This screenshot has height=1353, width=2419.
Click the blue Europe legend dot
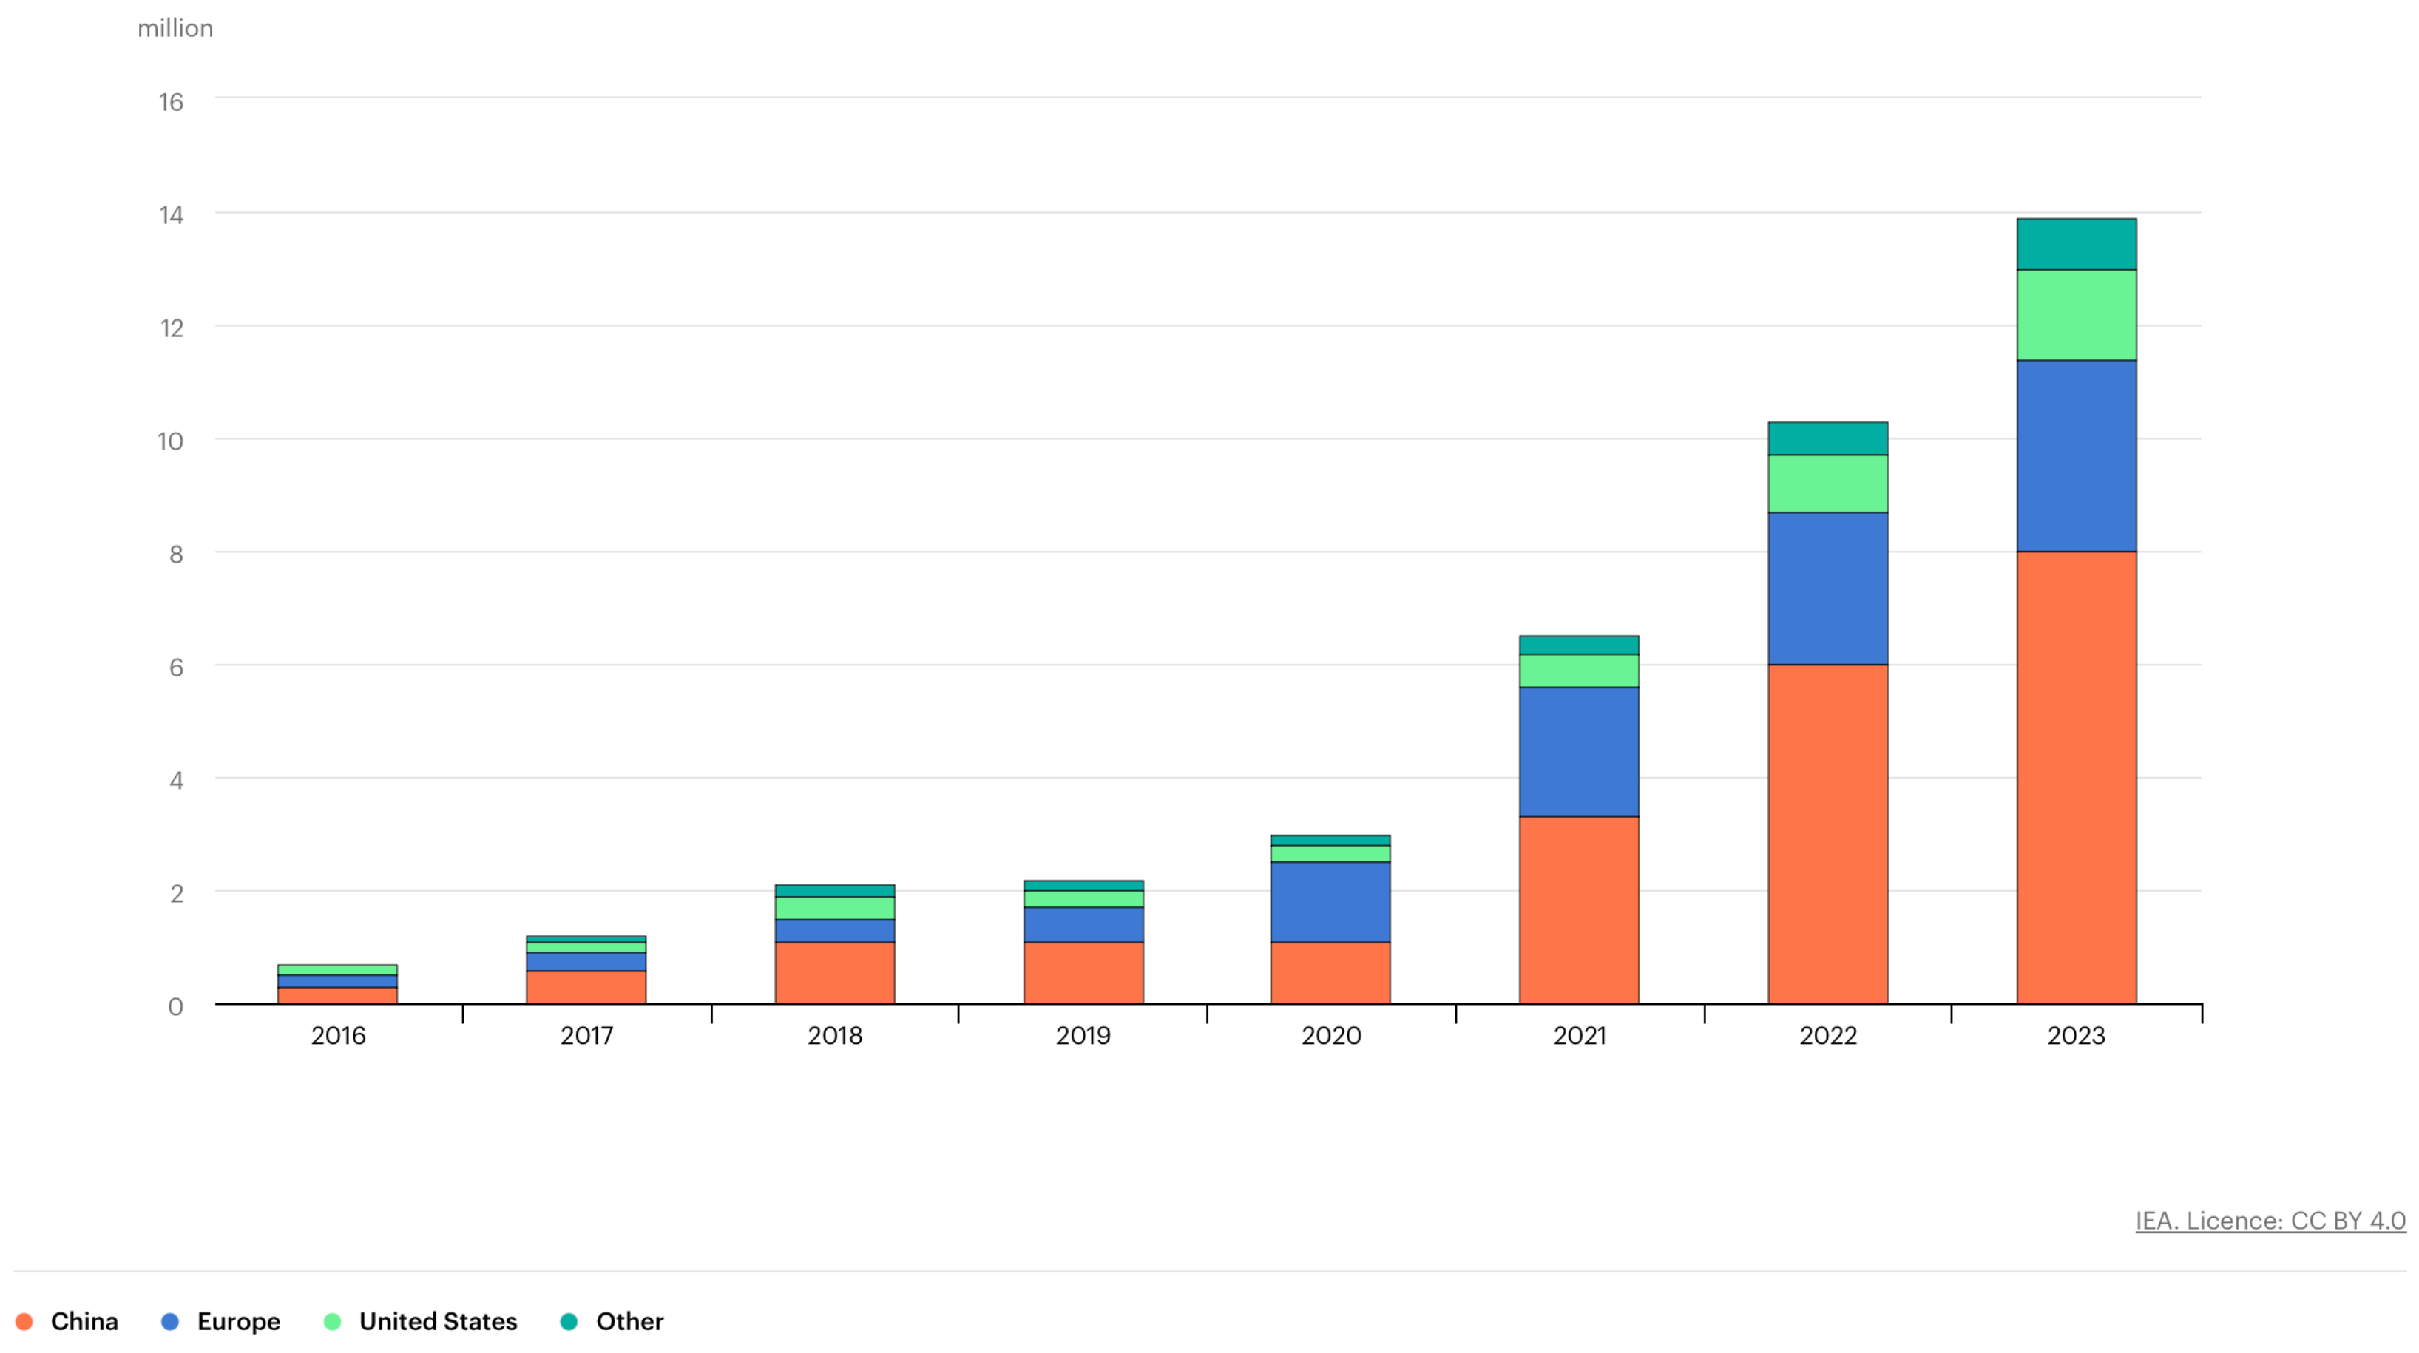click(170, 1322)
